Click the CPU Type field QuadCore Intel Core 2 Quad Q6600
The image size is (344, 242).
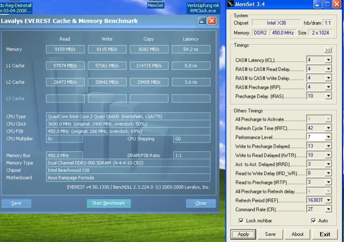128,116
